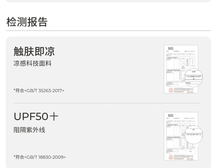Screen dimensions: 217x168
Task: Click the SGS logo on the cooling fabric report
Action: tap(170, 49)
